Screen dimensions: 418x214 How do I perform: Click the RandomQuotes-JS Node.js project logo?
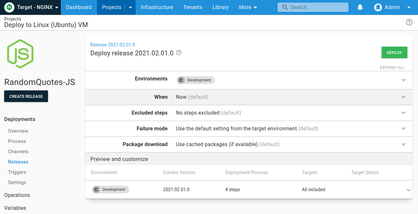click(20, 54)
